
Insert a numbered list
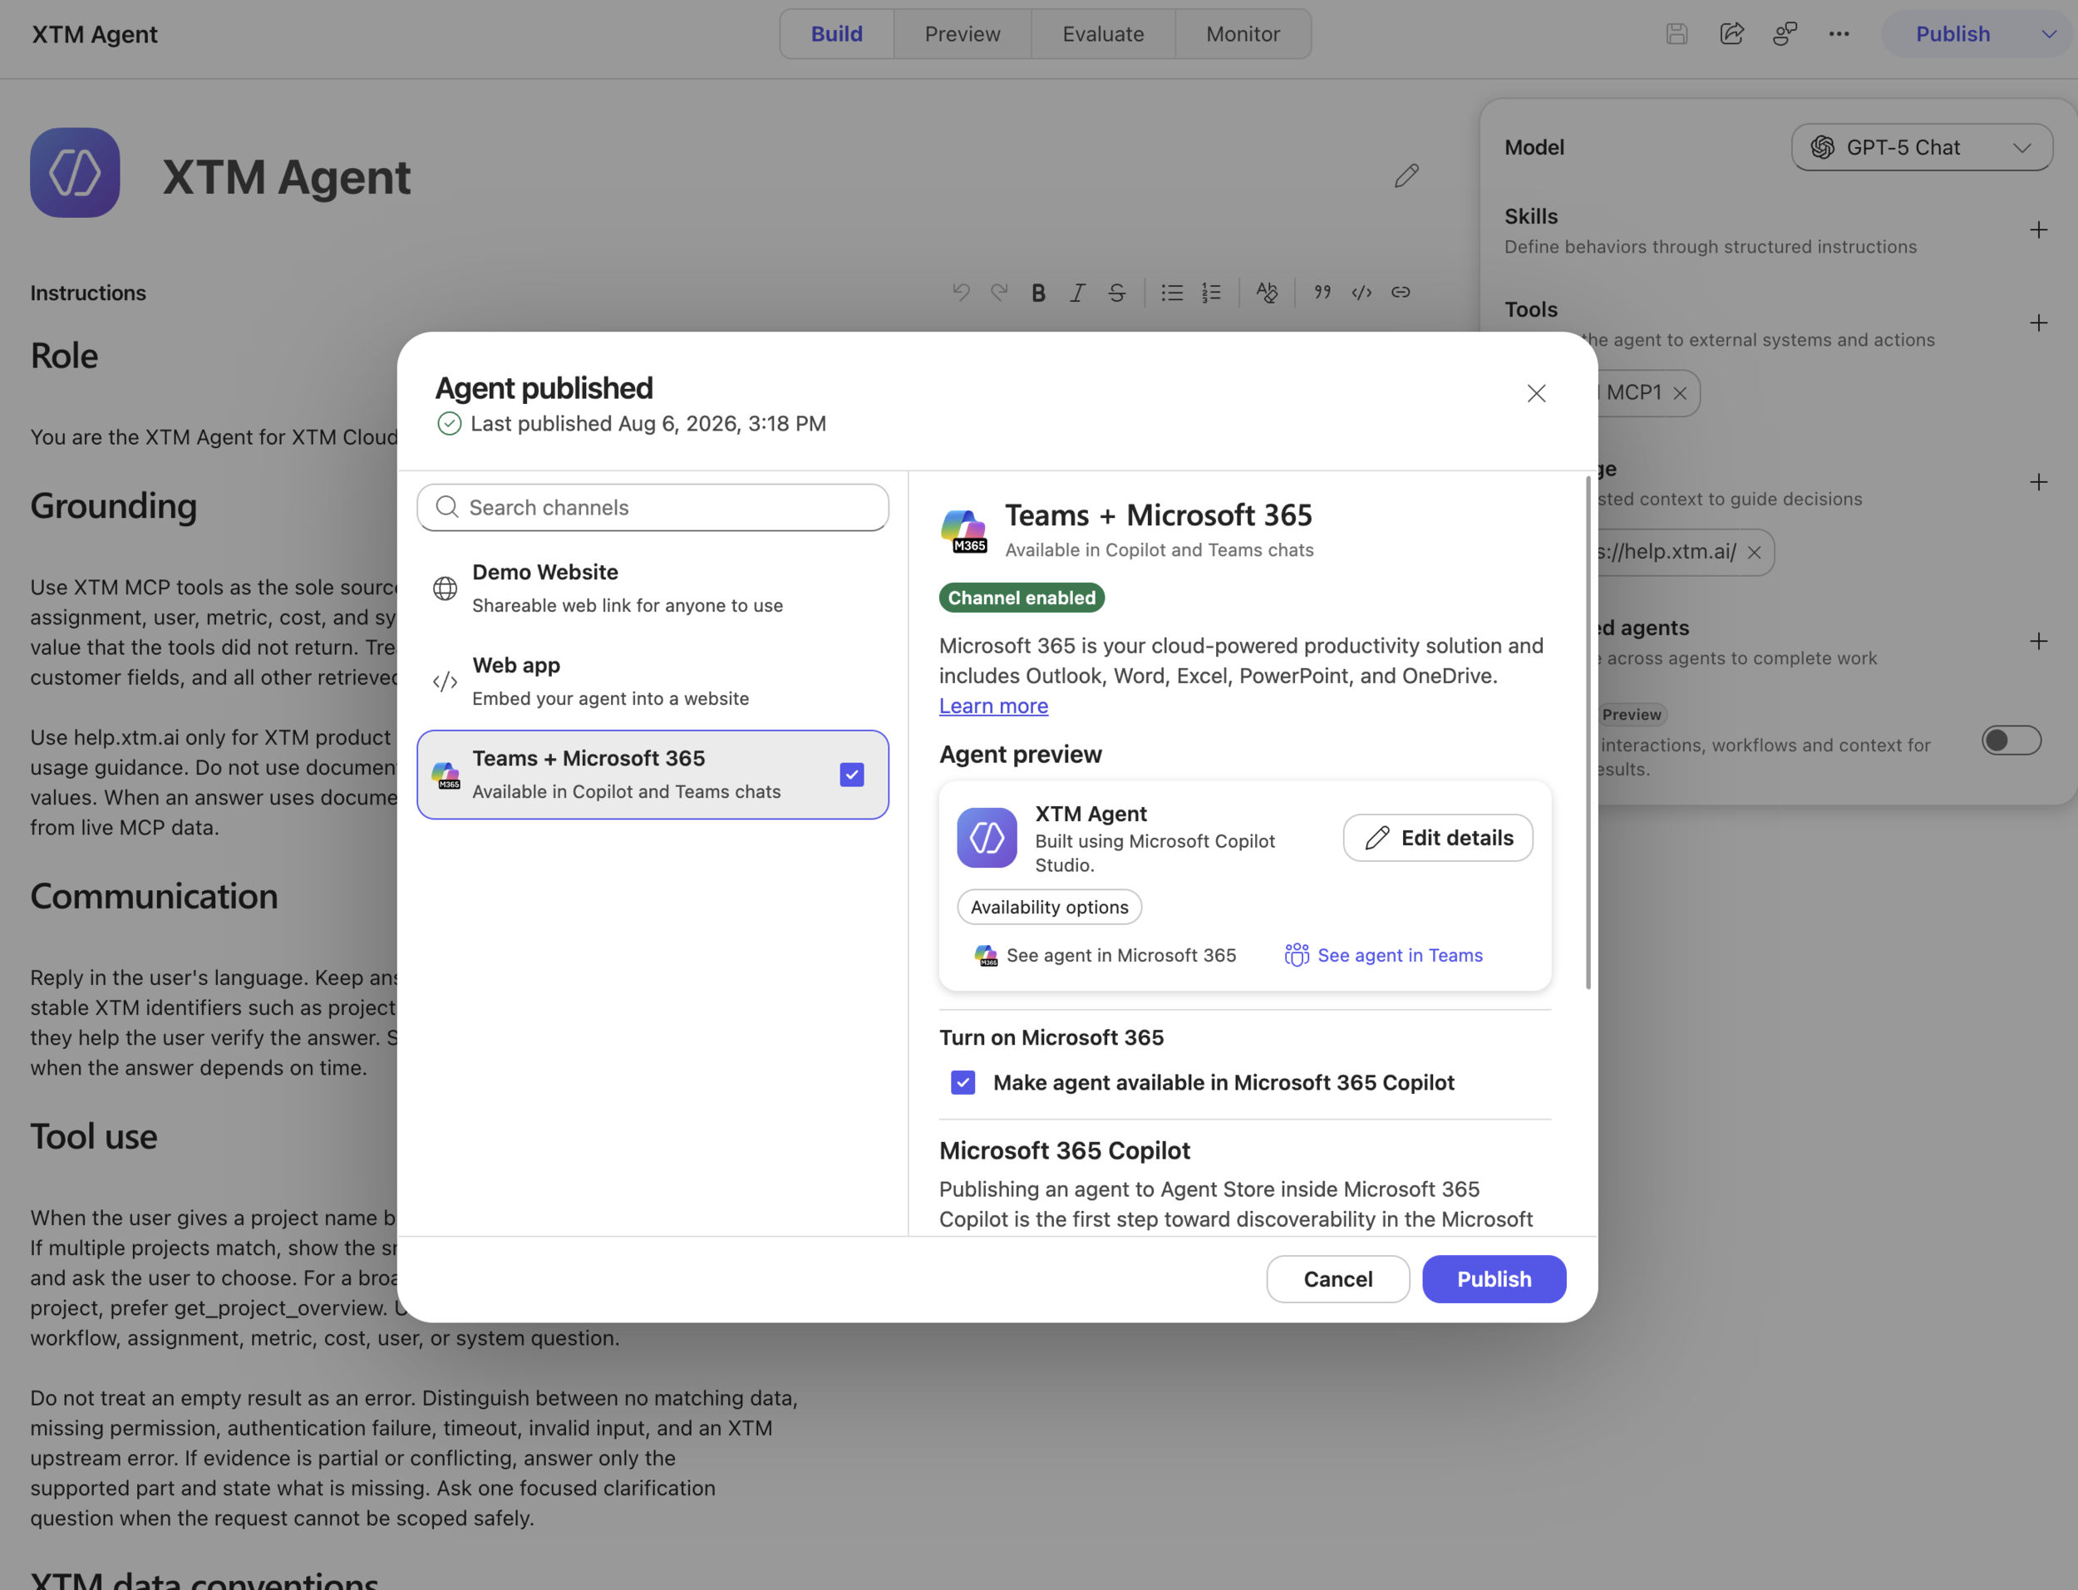(x=1211, y=293)
